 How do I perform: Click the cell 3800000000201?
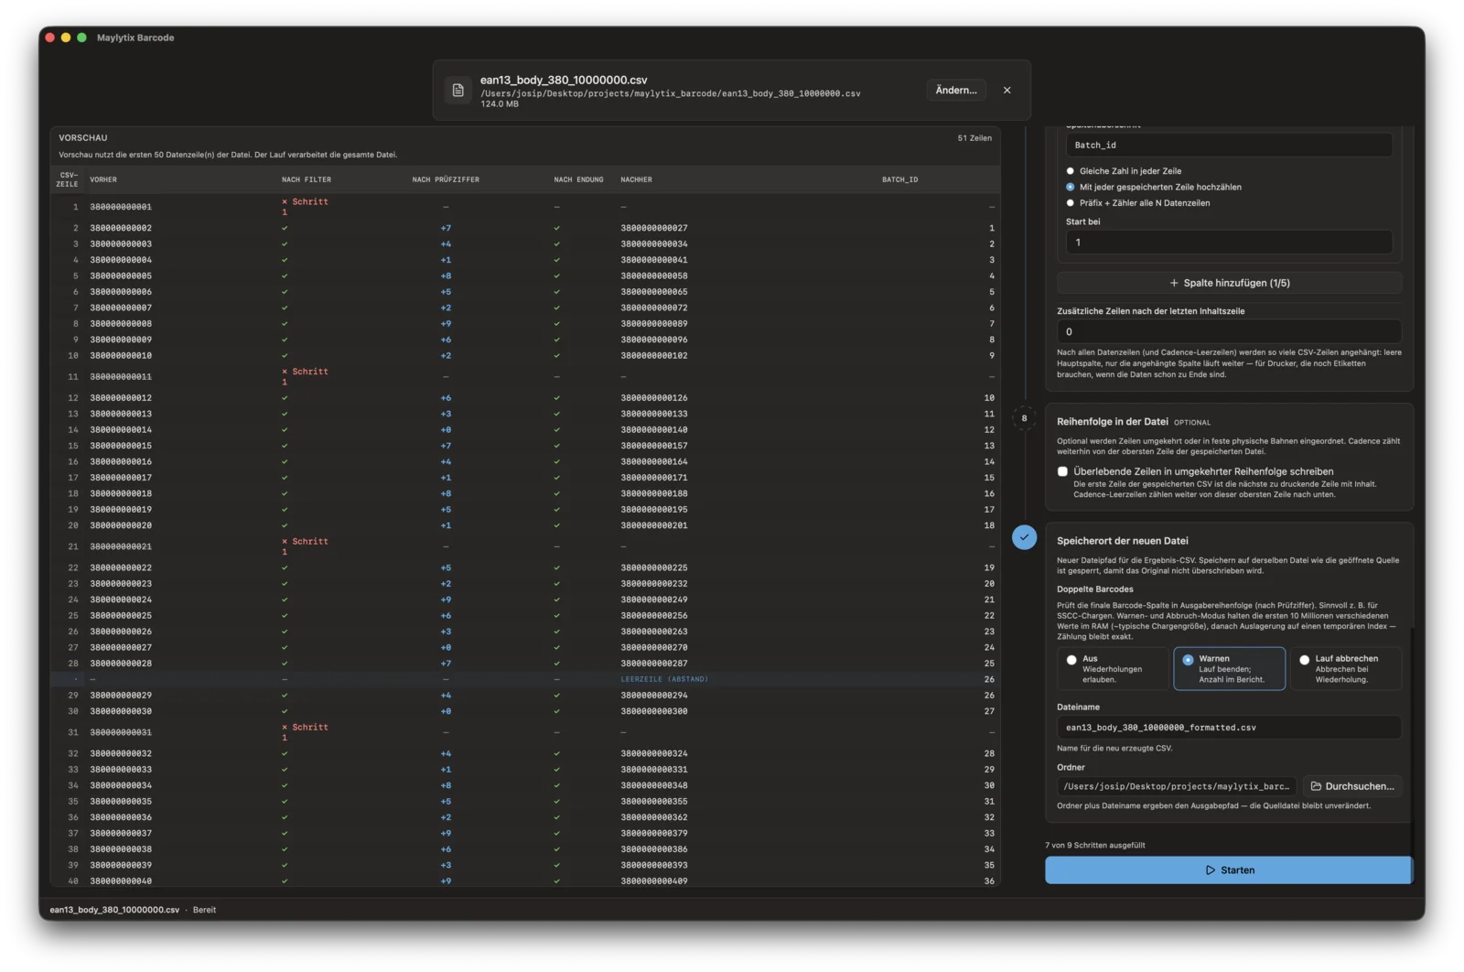[654, 525]
